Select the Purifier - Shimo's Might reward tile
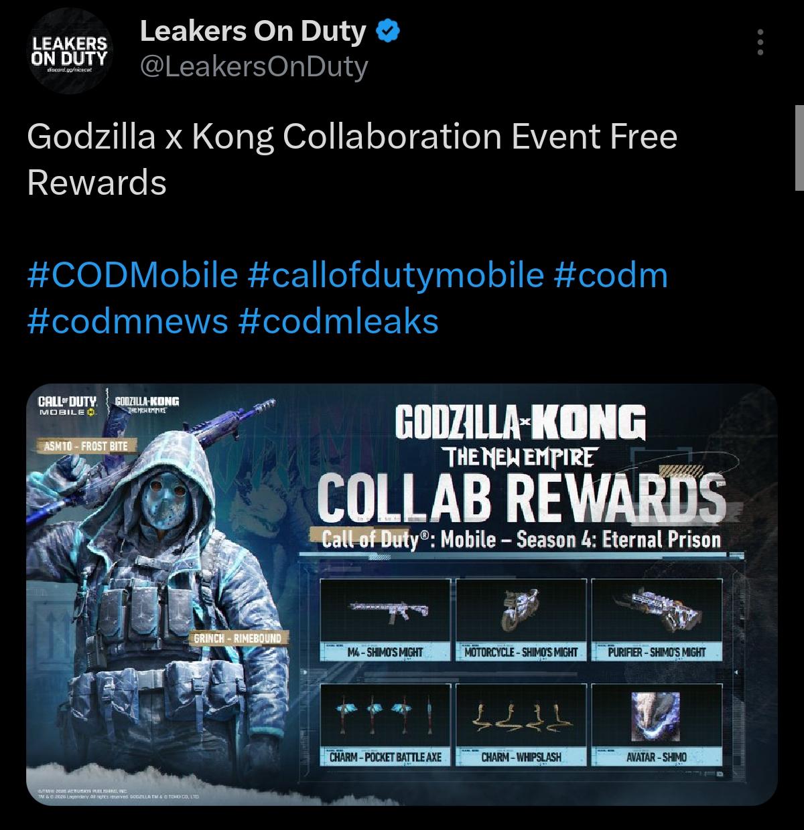Viewport: 804px width, 830px height. tap(657, 619)
